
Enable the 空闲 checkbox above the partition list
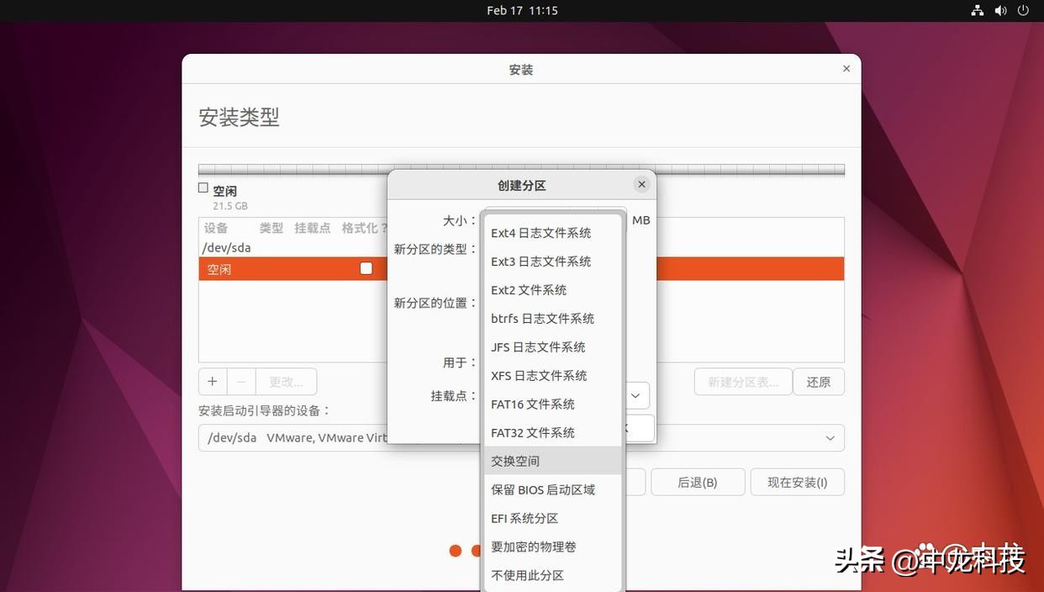click(202, 186)
